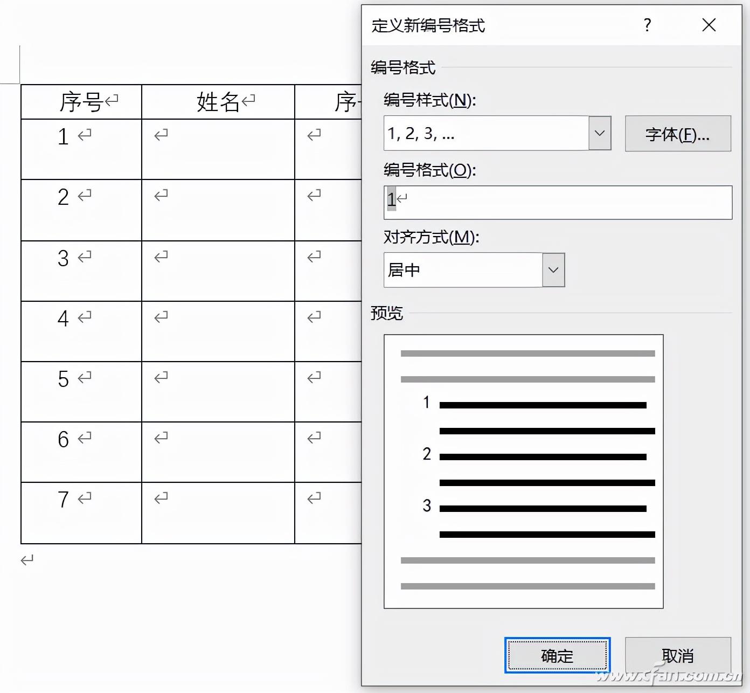Click the table cell numbered 5
750x693 pixels.
coord(81,392)
